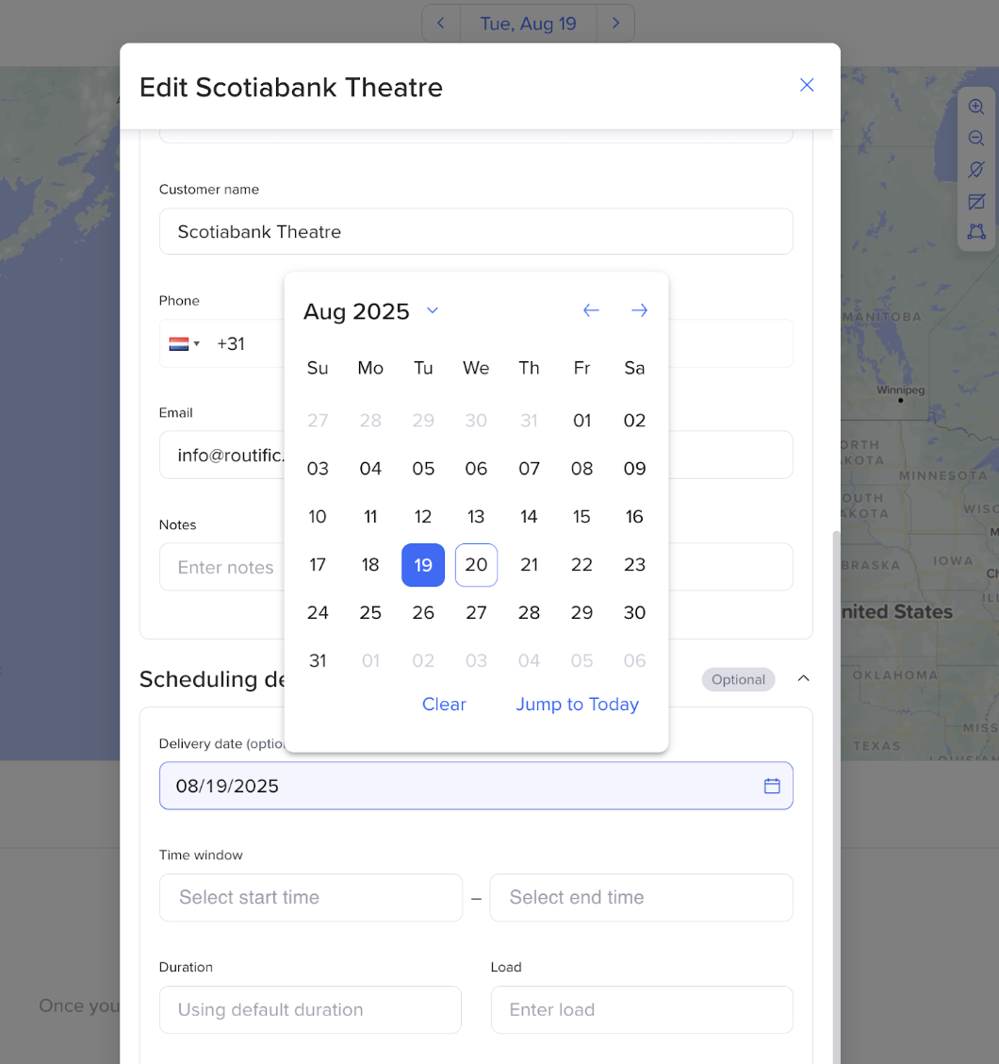Go to next month in calendar
Image resolution: width=999 pixels, height=1064 pixels.
click(x=639, y=310)
